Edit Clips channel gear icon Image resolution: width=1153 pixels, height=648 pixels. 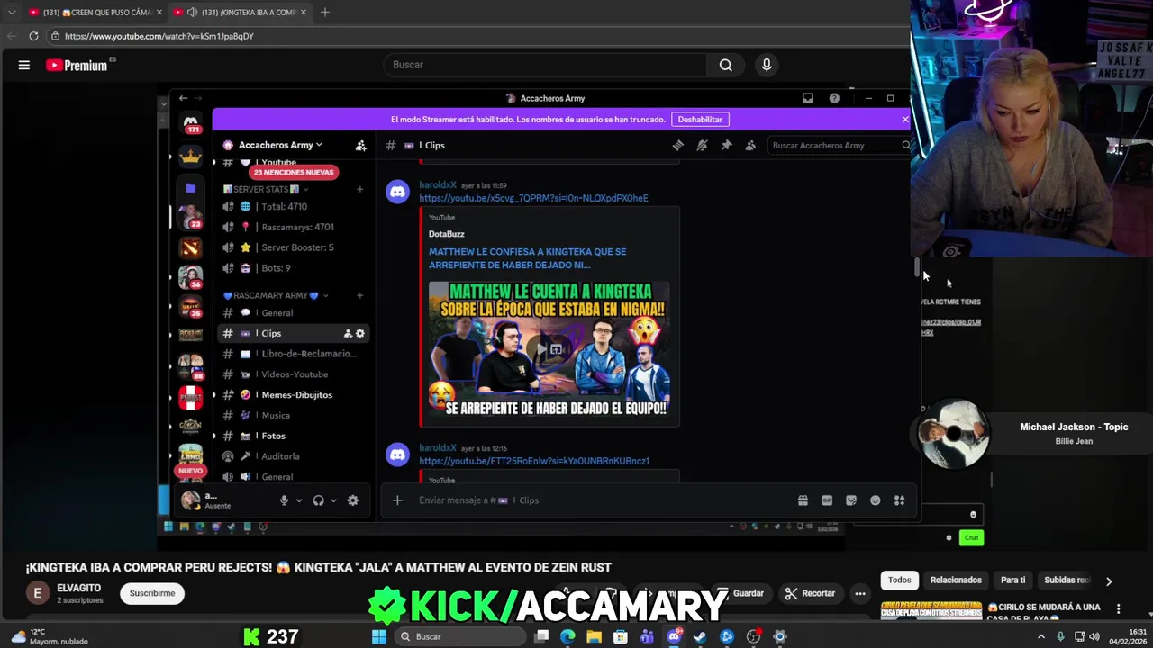[360, 333]
